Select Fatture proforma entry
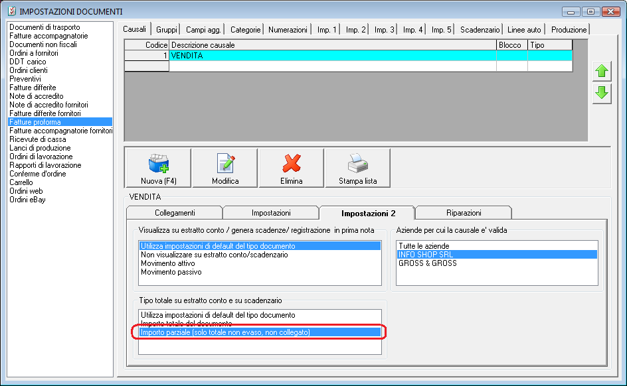The height and width of the screenshot is (386, 627). pyautogui.click(x=60, y=122)
